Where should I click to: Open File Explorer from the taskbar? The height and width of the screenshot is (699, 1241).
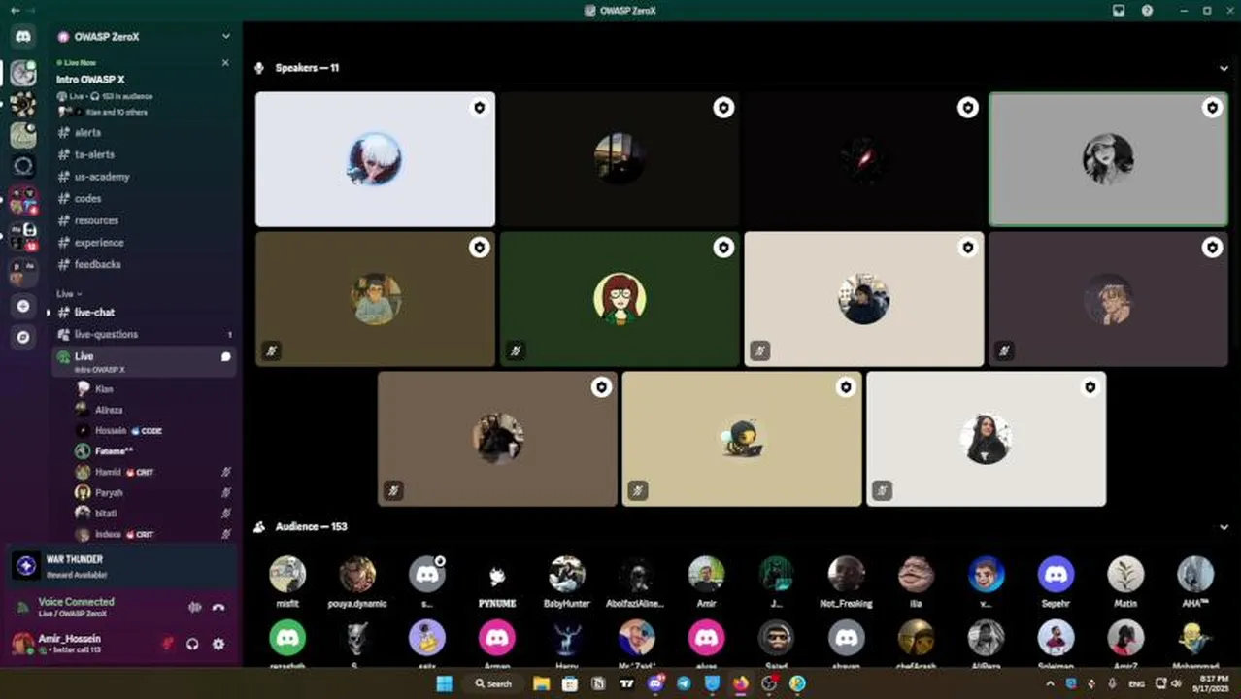(x=542, y=683)
